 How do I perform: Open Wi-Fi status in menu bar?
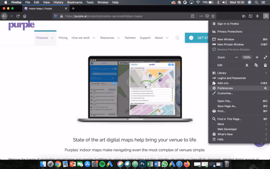pos(198,2)
